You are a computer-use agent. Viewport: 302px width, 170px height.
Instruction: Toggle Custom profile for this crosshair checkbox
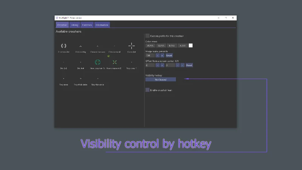(x=147, y=36)
